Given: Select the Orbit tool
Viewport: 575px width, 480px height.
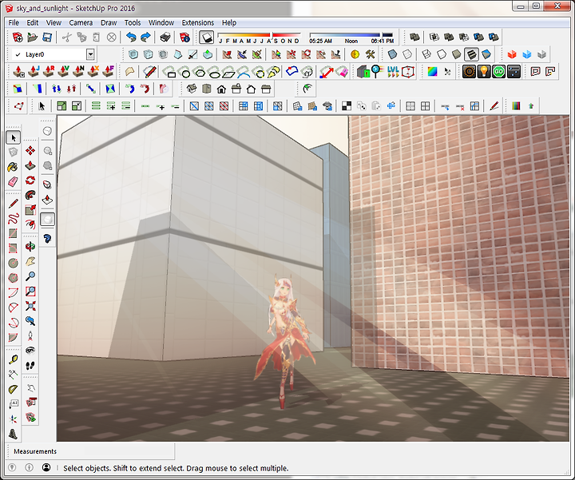Looking at the screenshot, I should coord(30,247).
